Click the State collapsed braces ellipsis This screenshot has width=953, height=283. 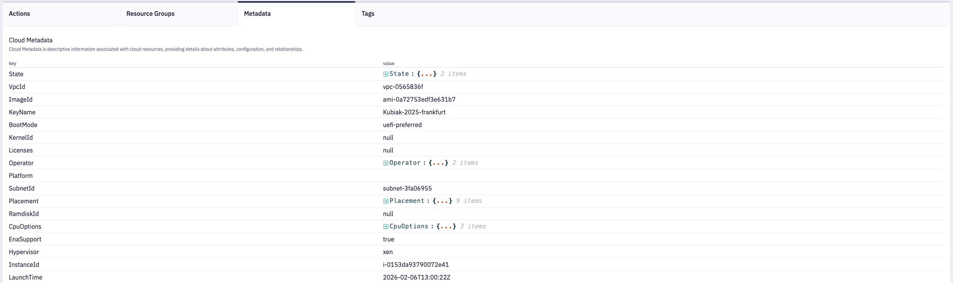coord(426,74)
